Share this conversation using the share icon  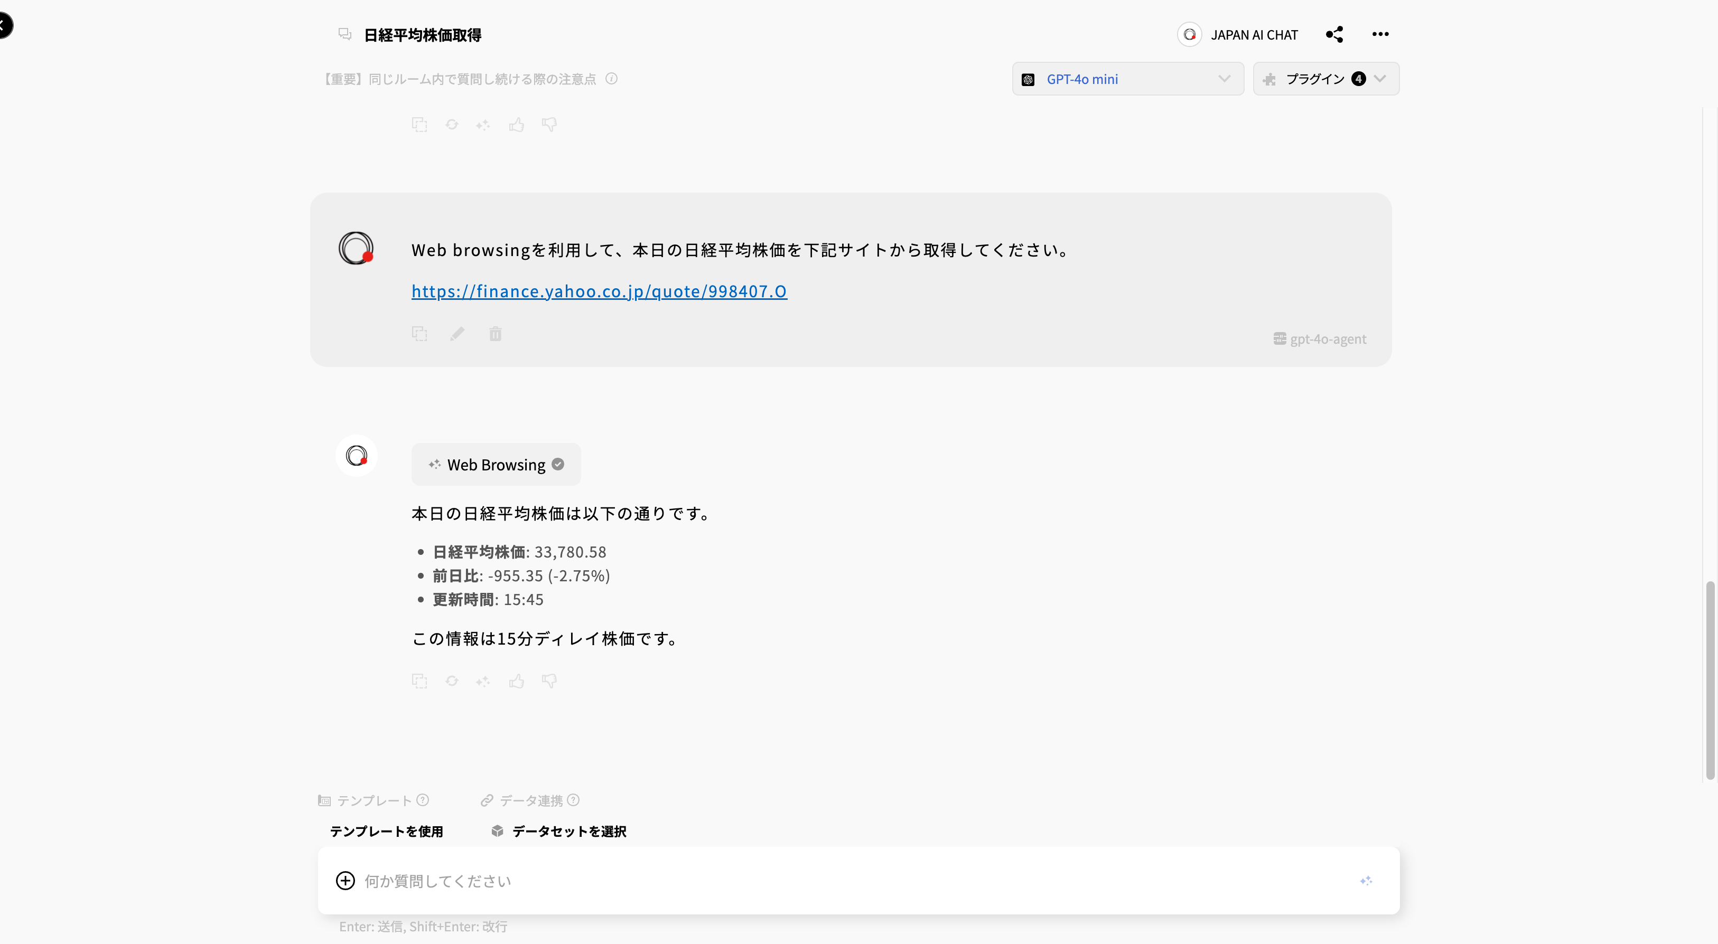(1334, 35)
